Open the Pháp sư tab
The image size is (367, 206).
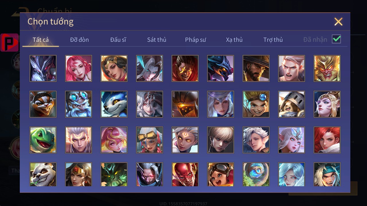(x=195, y=40)
